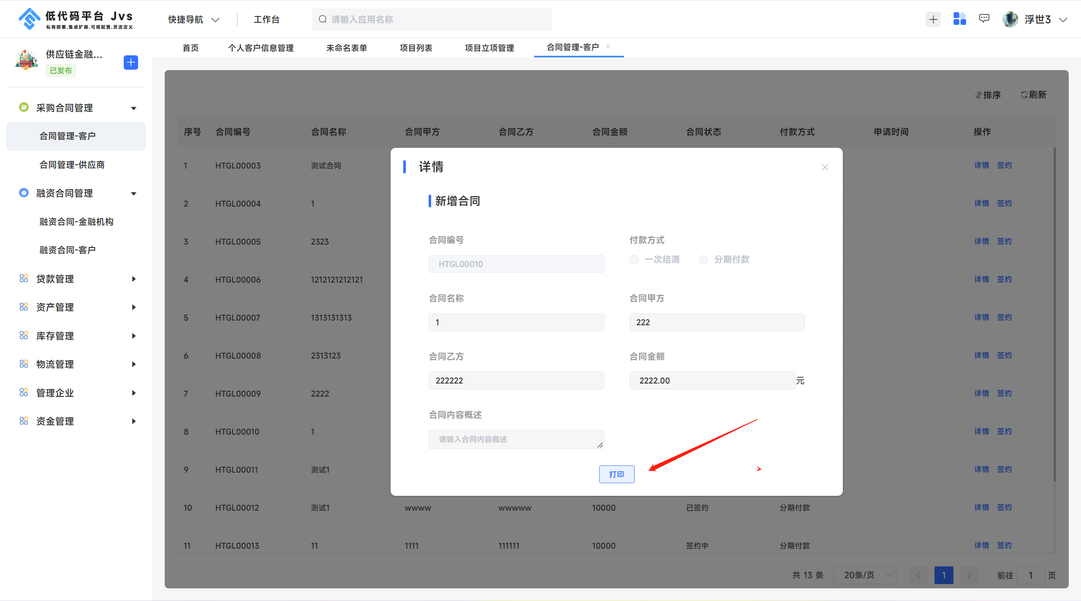Click the 排序 sort icon button
This screenshot has height=601, width=1081.
point(988,95)
